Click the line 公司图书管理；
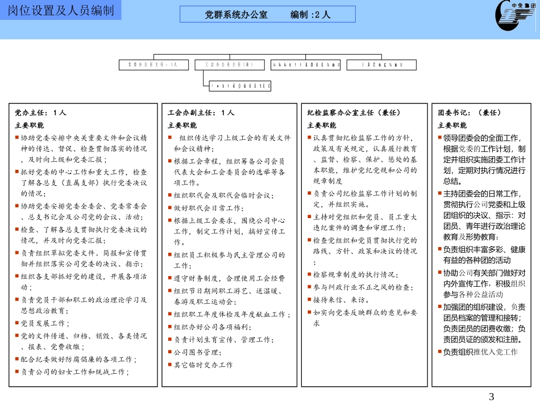540x405 pixels. tap(195, 352)
